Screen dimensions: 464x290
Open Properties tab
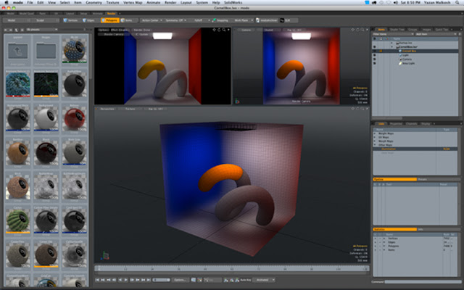pos(396,124)
